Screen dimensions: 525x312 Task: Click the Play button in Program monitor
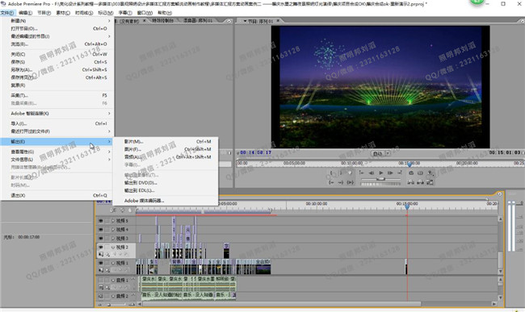tap(380, 173)
